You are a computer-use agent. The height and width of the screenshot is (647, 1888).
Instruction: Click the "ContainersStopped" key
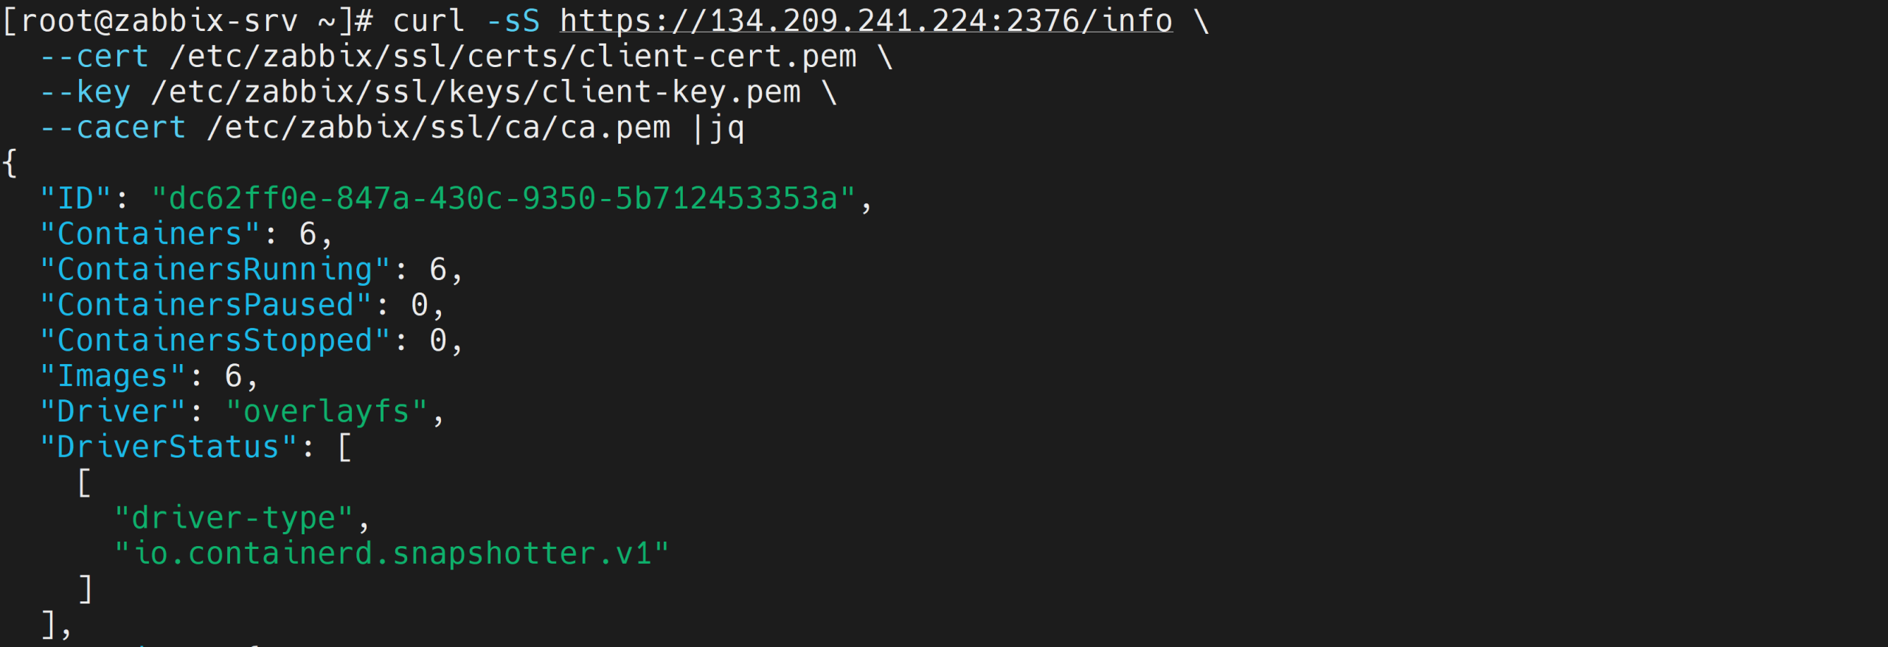click(215, 340)
